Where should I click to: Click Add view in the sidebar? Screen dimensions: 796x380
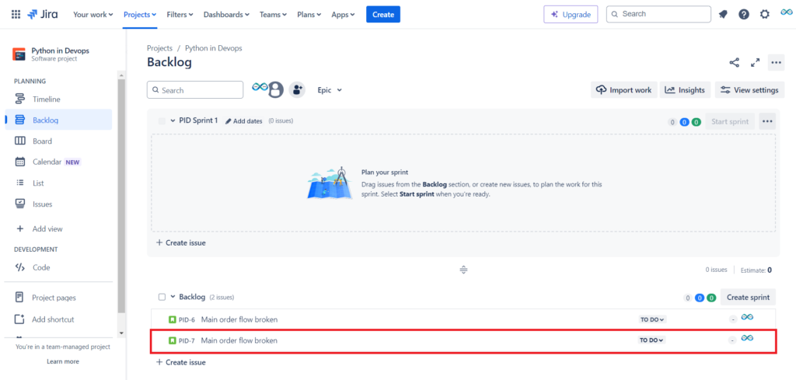coord(58,228)
